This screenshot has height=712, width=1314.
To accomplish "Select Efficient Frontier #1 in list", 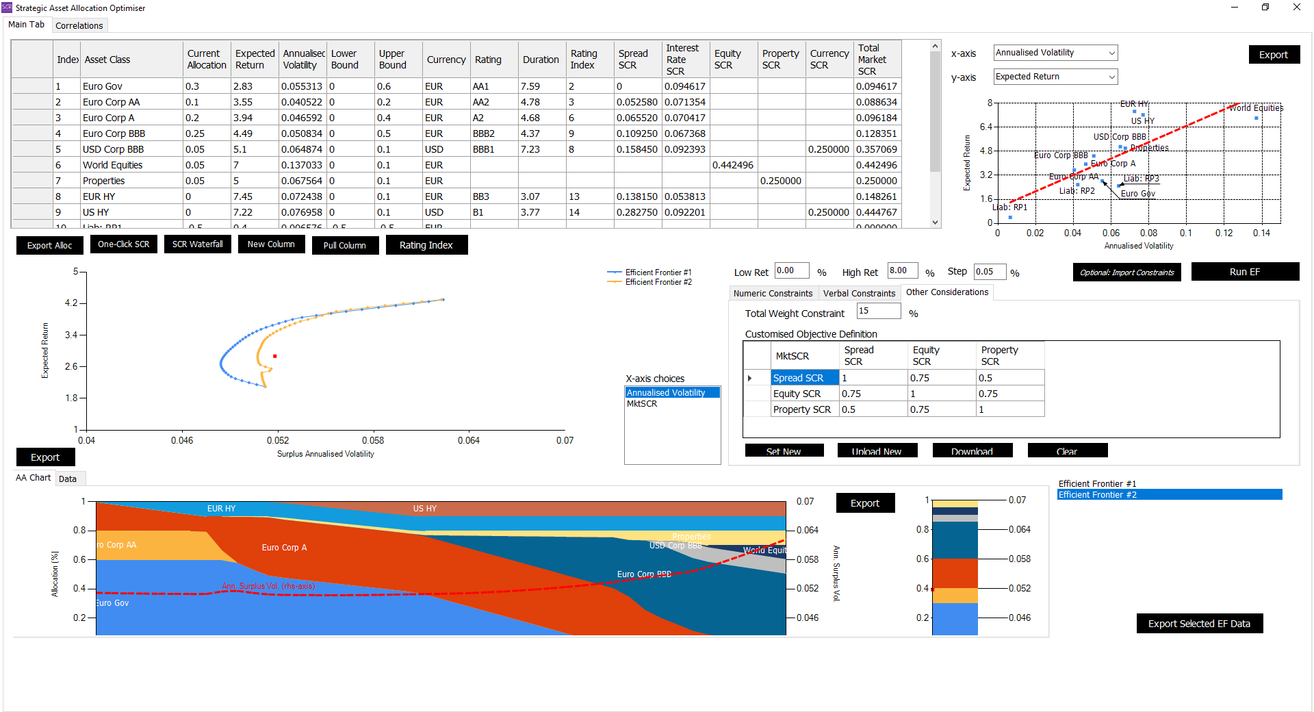I will pyautogui.click(x=1097, y=483).
